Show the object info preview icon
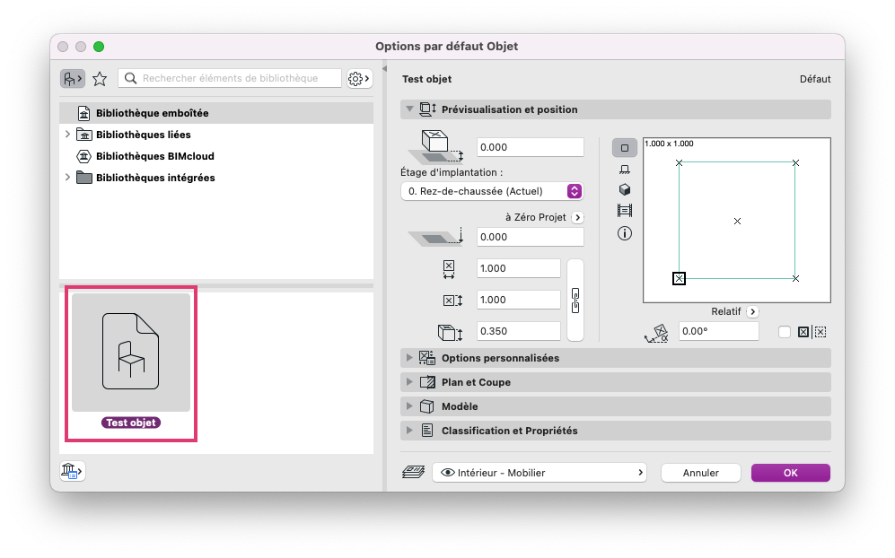 625,233
